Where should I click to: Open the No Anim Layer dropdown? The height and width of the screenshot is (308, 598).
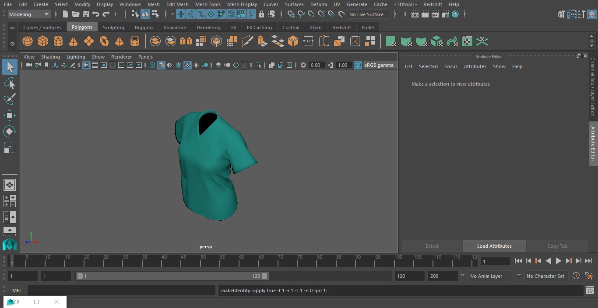pos(490,276)
